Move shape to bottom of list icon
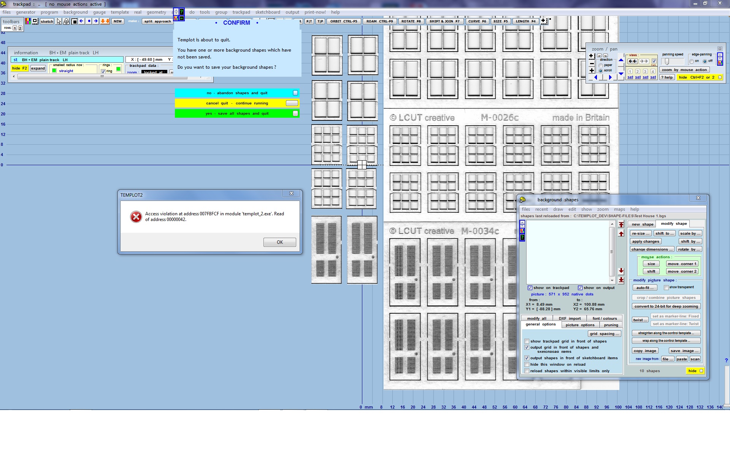Image resolution: width=730 pixels, height=472 pixels. click(621, 280)
